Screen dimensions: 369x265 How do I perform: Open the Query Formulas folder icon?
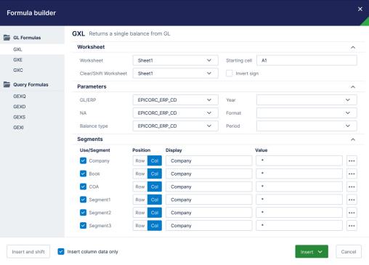pyautogui.click(x=7, y=84)
